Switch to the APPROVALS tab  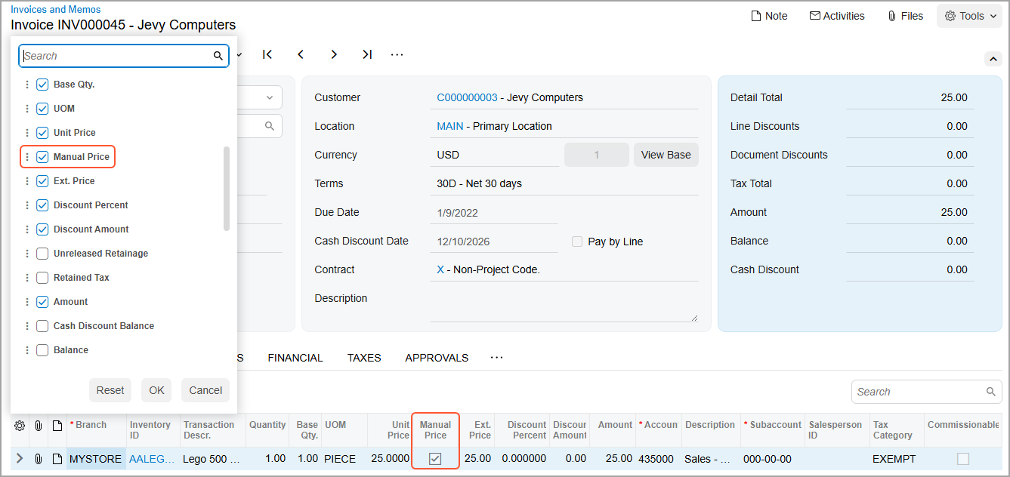[x=437, y=358]
